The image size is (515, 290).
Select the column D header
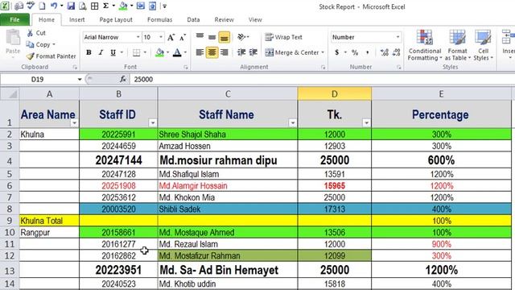click(335, 94)
